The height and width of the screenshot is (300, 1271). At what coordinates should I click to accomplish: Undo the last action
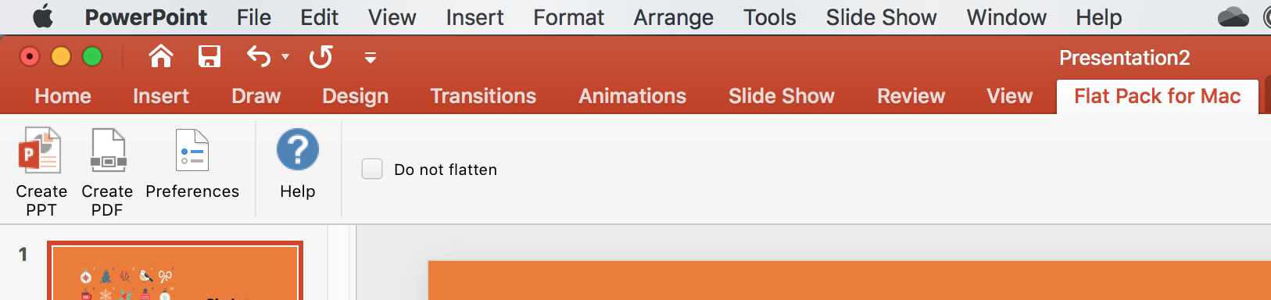(259, 56)
